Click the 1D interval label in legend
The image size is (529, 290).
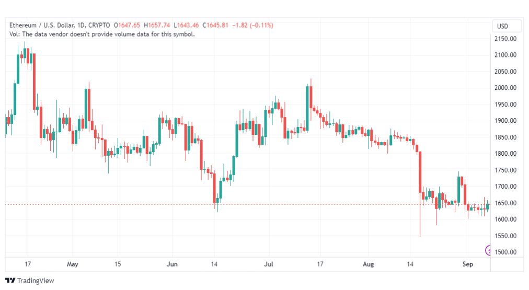tap(81, 25)
